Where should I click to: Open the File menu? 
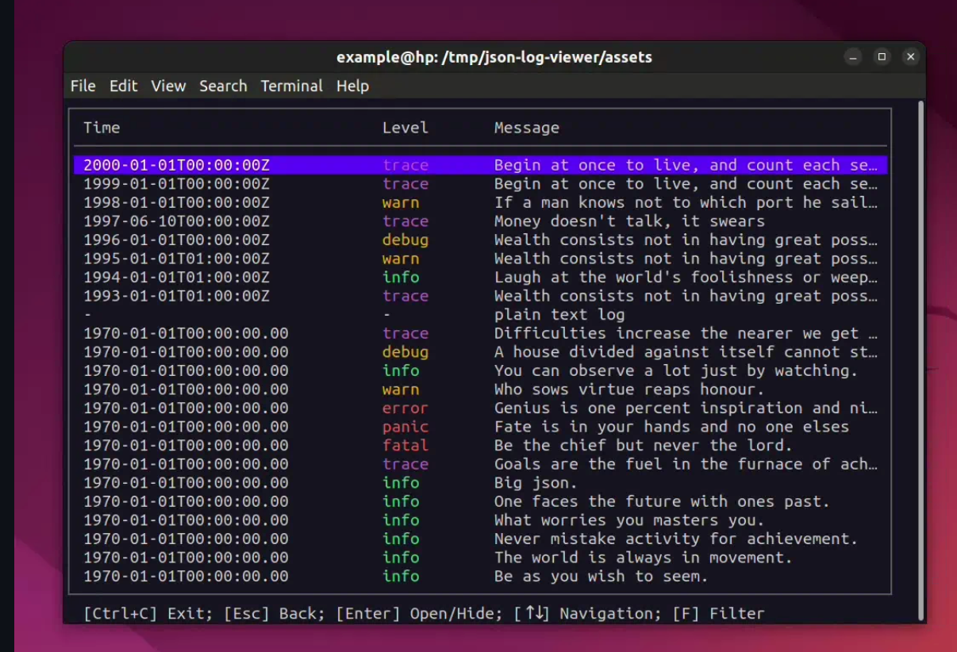pos(83,86)
